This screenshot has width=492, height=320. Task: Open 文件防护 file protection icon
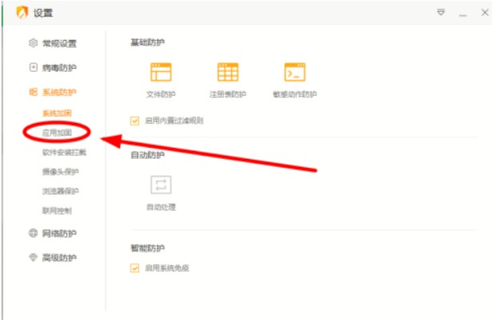[x=160, y=73]
